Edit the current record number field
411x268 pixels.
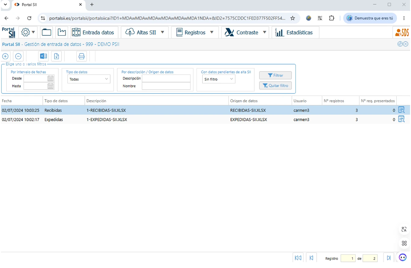tap(348, 258)
